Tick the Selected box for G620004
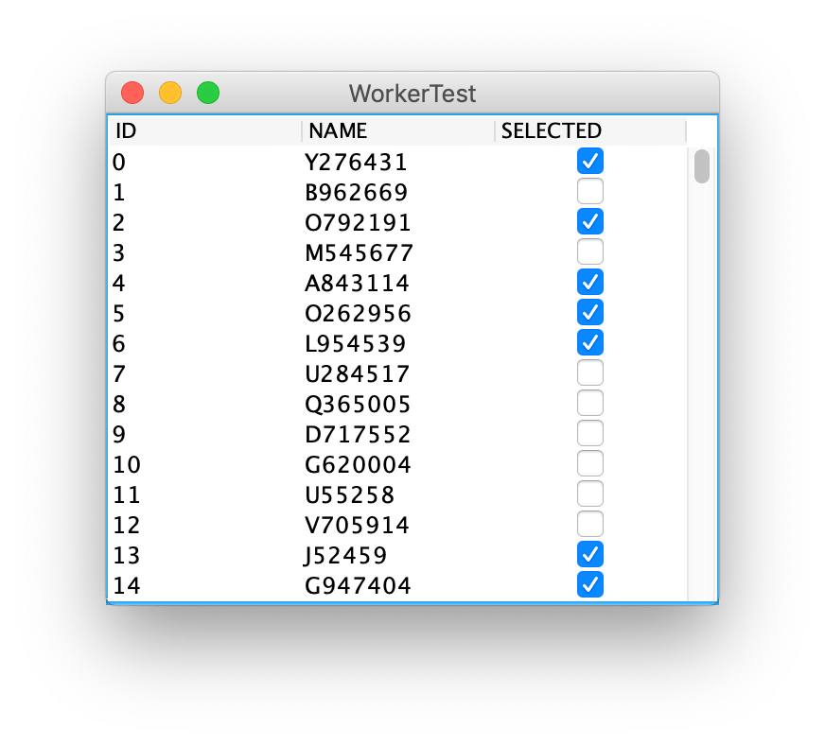This screenshot has height=745, width=825. 589,463
